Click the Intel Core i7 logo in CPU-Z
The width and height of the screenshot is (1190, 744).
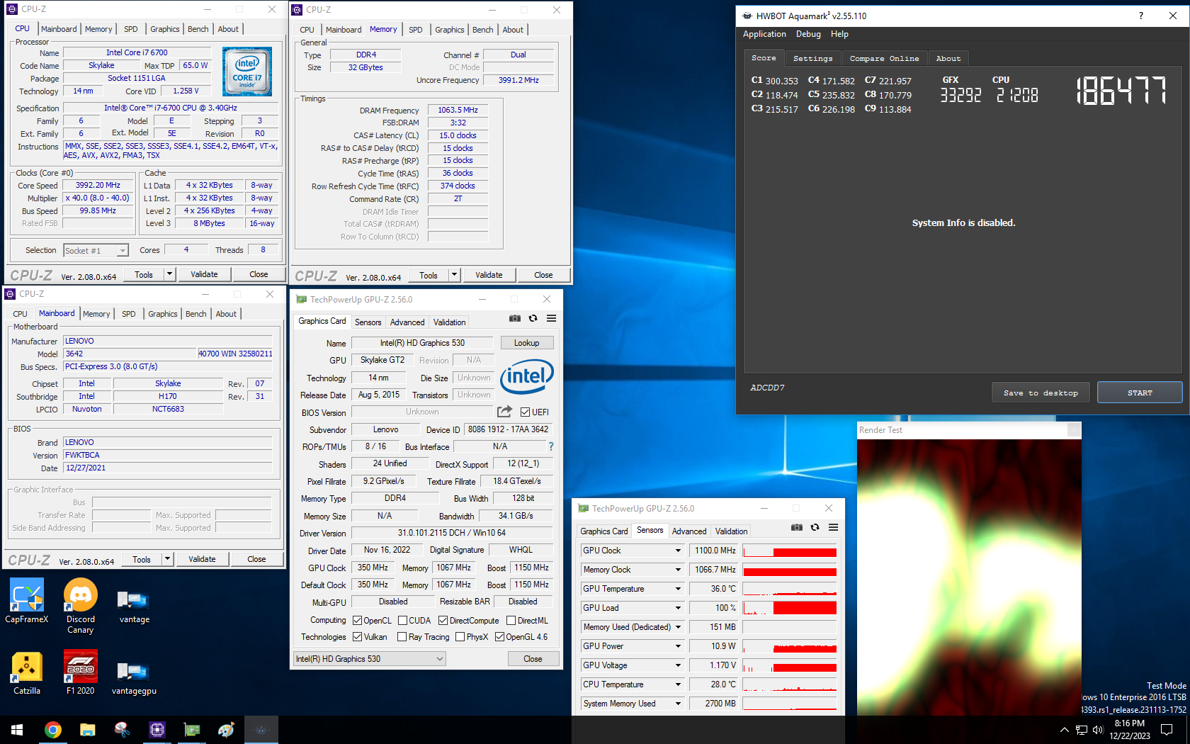tap(247, 72)
